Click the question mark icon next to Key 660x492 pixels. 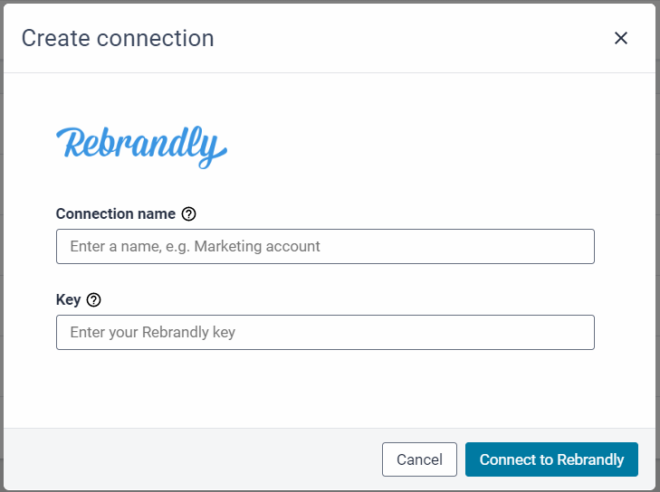93,300
